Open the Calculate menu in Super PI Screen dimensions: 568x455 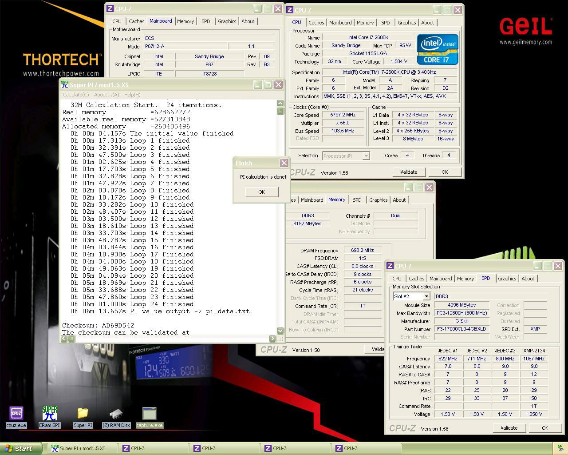coord(75,95)
